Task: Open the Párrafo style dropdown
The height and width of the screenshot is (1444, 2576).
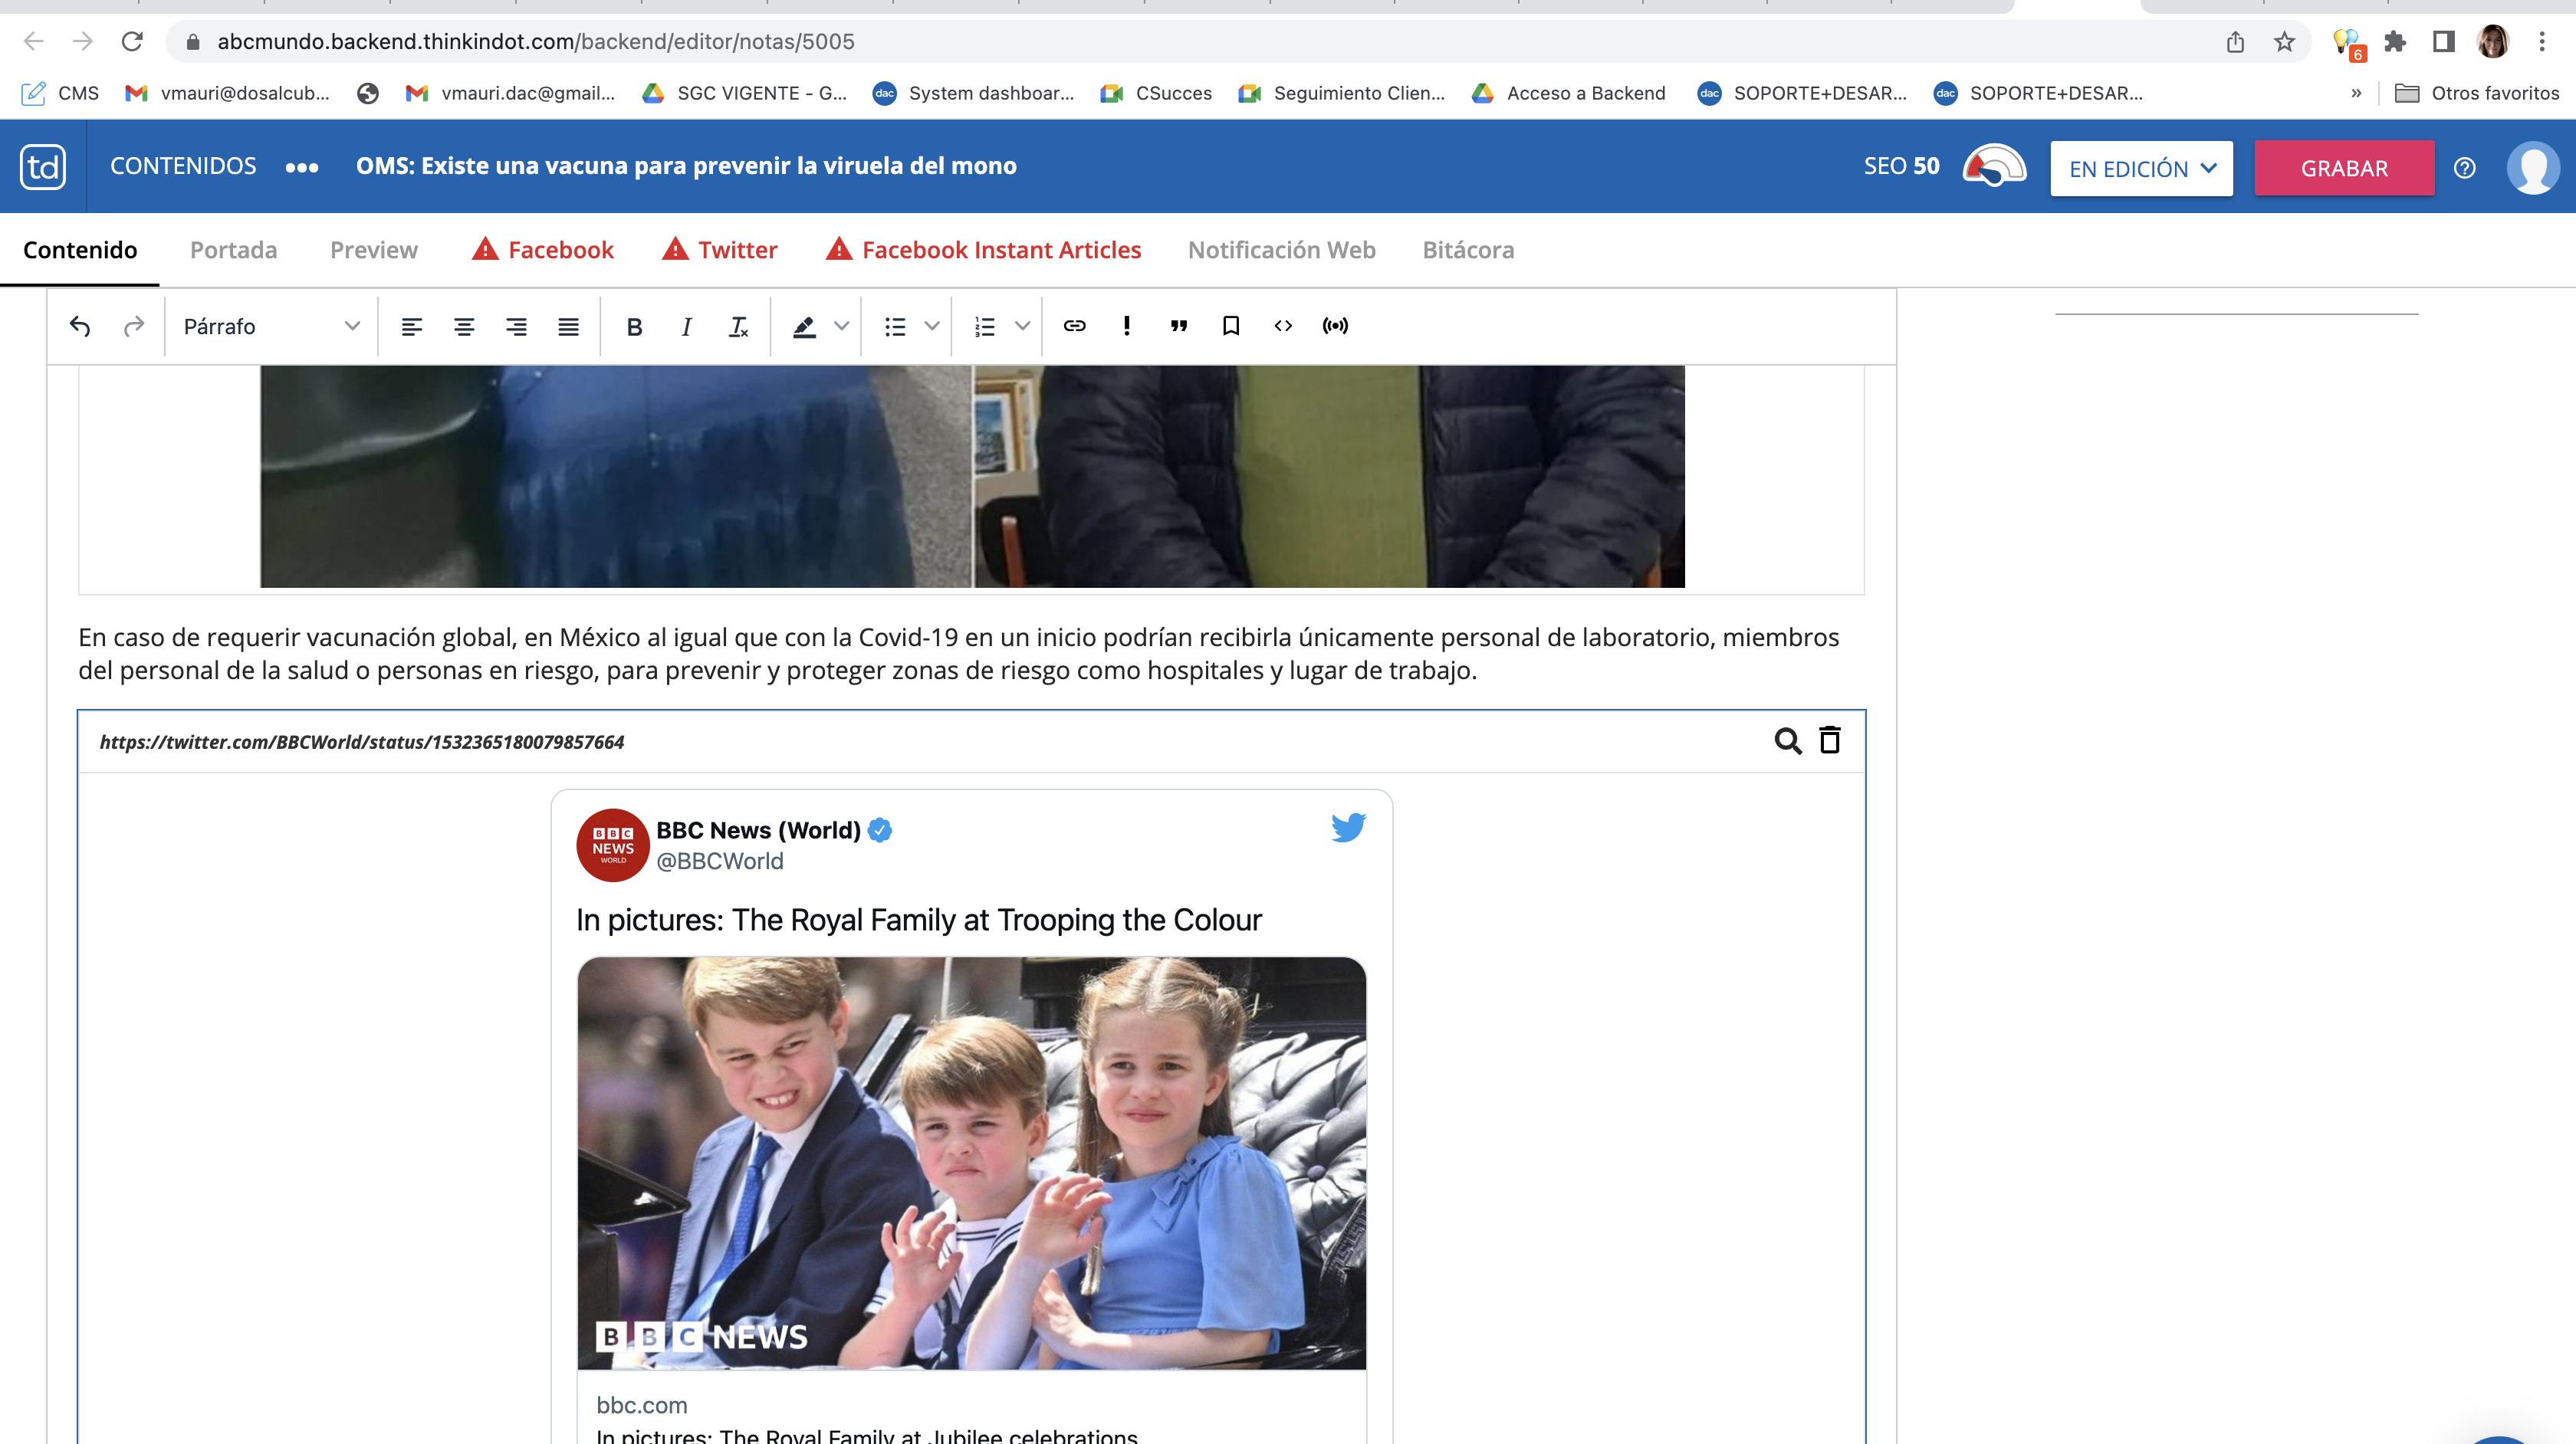Action: pos(270,326)
